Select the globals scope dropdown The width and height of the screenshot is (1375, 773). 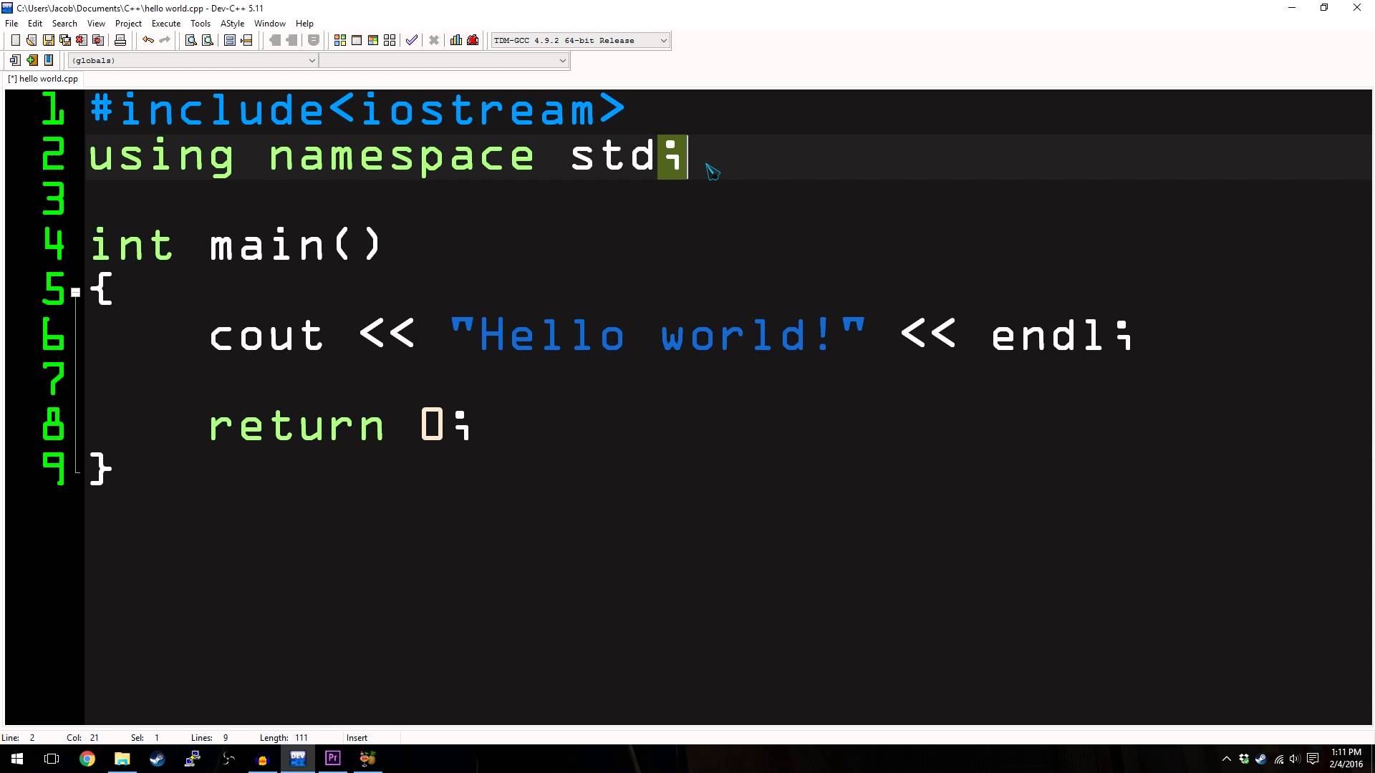(x=192, y=59)
